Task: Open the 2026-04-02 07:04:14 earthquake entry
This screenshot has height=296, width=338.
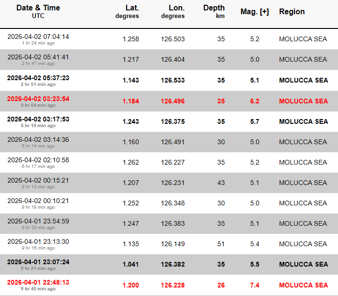Action: coord(38,37)
